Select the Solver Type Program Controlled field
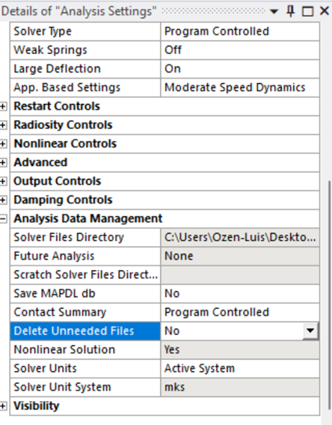This screenshot has width=332, height=425. click(x=240, y=31)
